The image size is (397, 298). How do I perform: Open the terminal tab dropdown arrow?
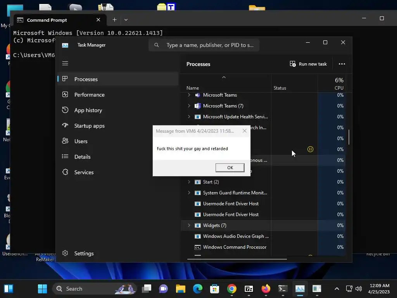click(126, 19)
